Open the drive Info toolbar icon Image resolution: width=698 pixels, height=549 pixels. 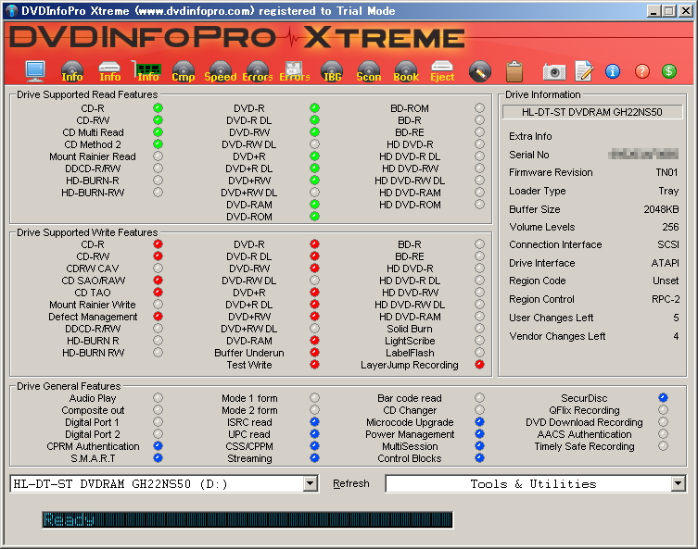tap(109, 71)
